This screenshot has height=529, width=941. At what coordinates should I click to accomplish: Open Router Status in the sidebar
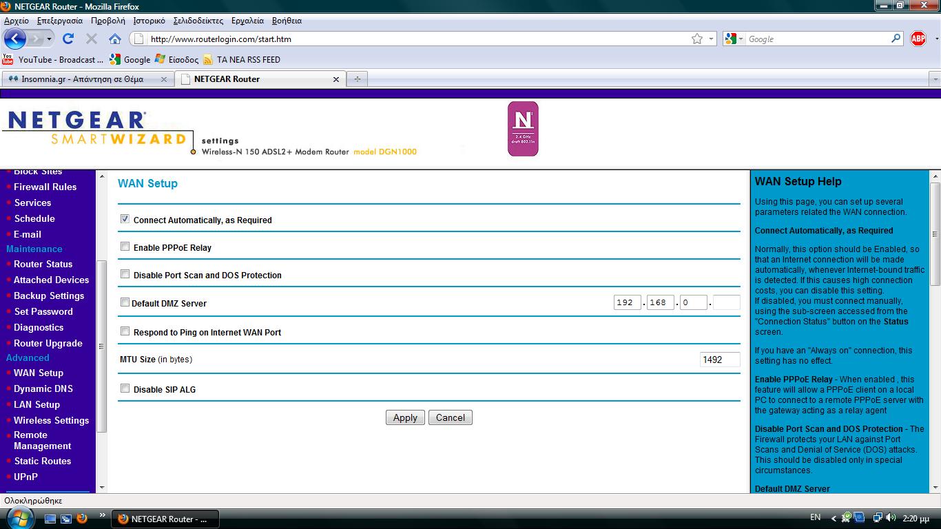[x=43, y=264]
